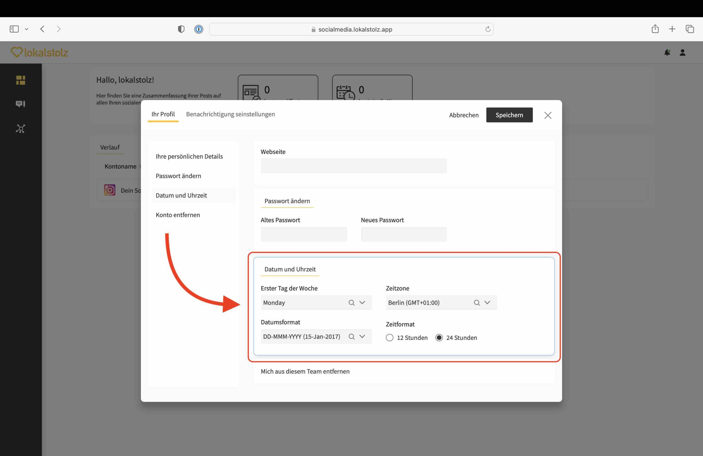Open the notifications bell icon
The width and height of the screenshot is (703, 456).
(667, 52)
